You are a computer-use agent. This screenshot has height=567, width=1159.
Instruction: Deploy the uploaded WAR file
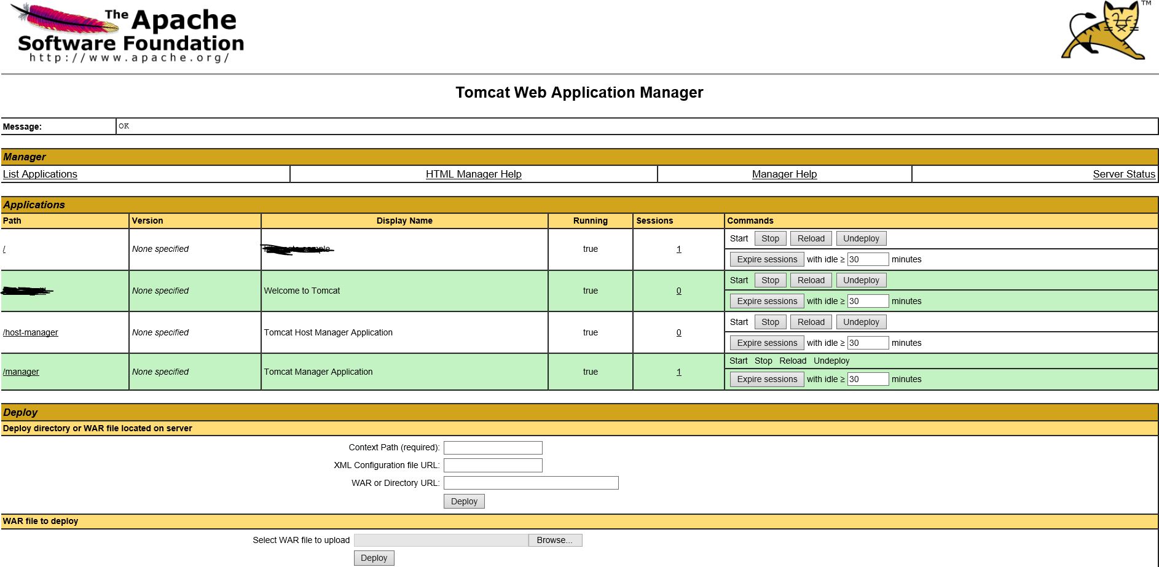[374, 558]
